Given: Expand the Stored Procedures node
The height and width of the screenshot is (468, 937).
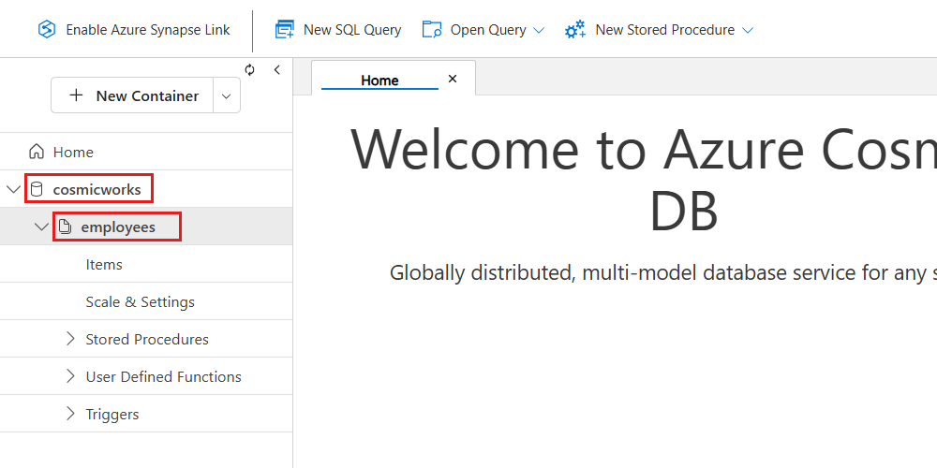Looking at the screenshot, I should click(x=70, y=339).
